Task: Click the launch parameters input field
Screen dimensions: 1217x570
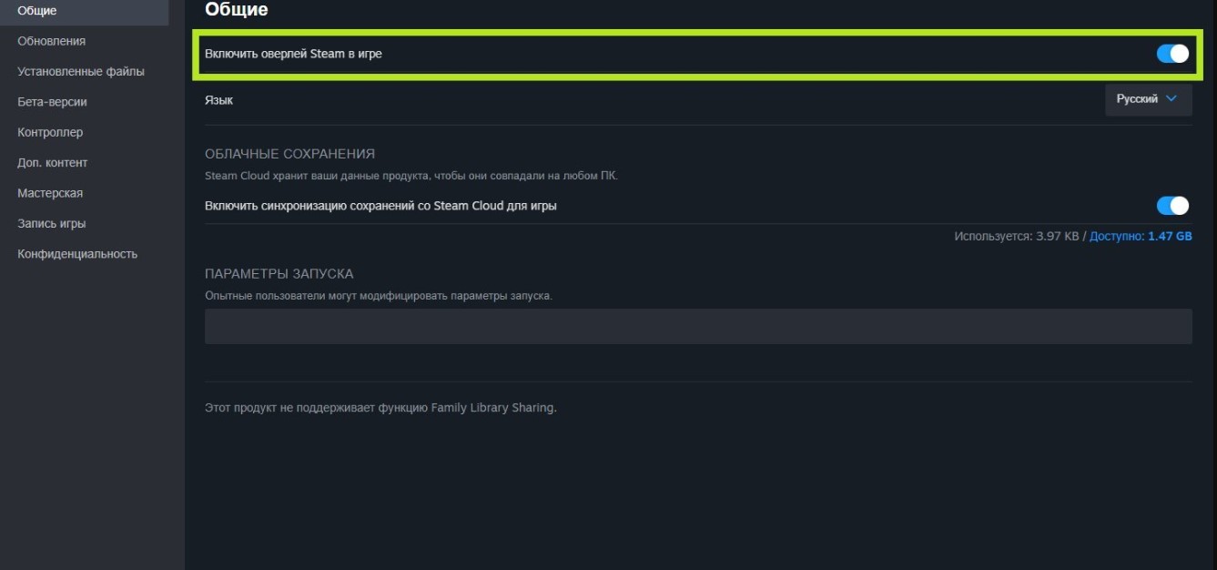Action: pyautogui.click(x=697, y=327)
